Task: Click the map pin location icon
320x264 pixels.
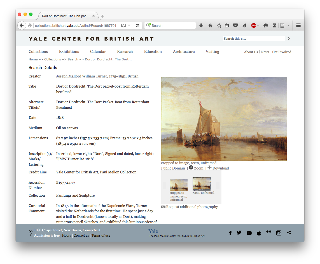Action: (31, 233)
